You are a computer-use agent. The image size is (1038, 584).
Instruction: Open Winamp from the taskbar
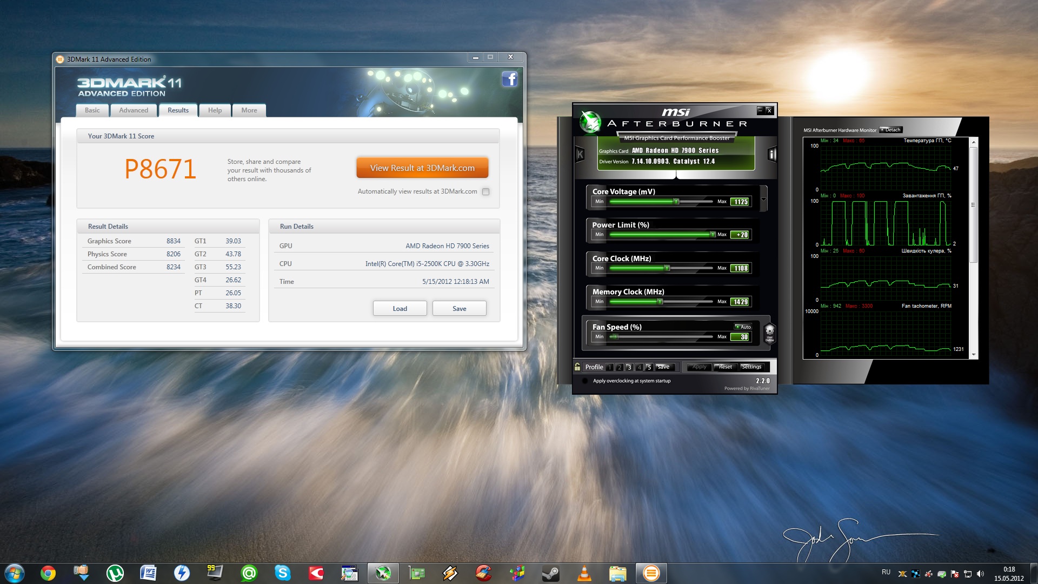[450, 573]
